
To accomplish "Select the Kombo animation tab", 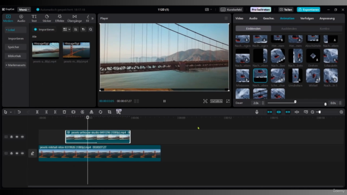I will [324, 29].
